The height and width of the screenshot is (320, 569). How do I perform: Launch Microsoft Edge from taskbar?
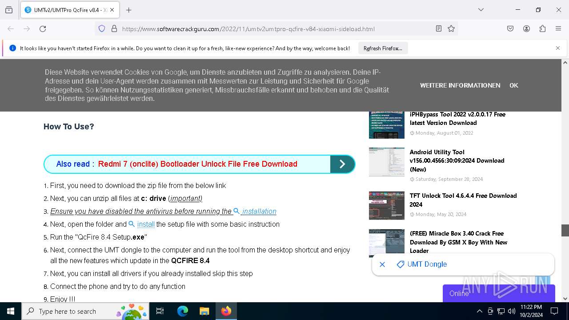[x=183, y=311]
